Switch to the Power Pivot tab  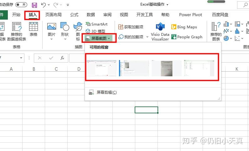tap(190, 15)
